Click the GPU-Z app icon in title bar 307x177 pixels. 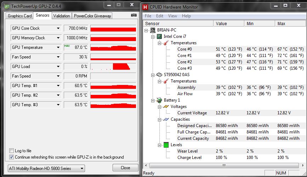[7, 6]
